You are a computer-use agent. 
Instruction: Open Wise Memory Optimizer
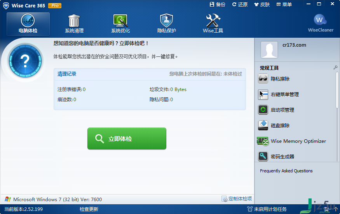tap(292, 141)
